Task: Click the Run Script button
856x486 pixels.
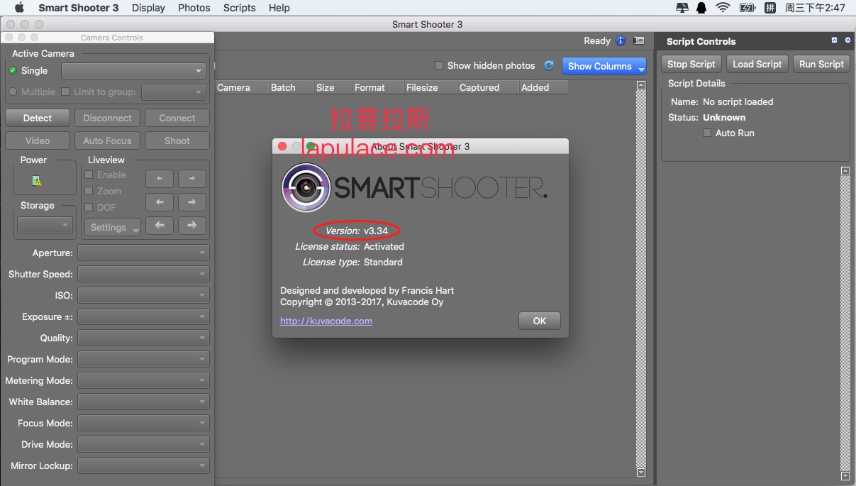Action: pos(821,64)
